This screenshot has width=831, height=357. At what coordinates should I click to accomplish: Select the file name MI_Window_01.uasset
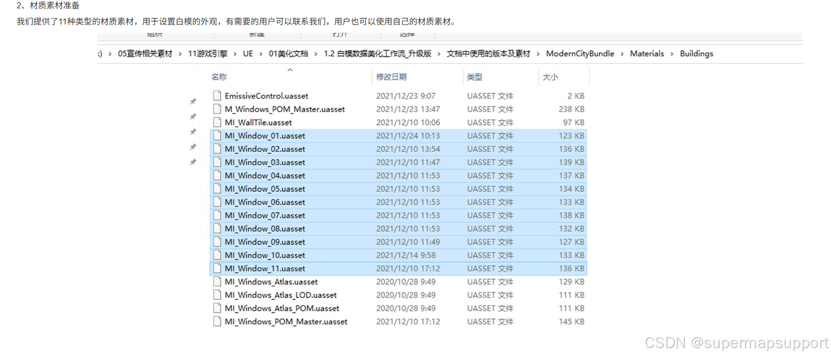265,136
